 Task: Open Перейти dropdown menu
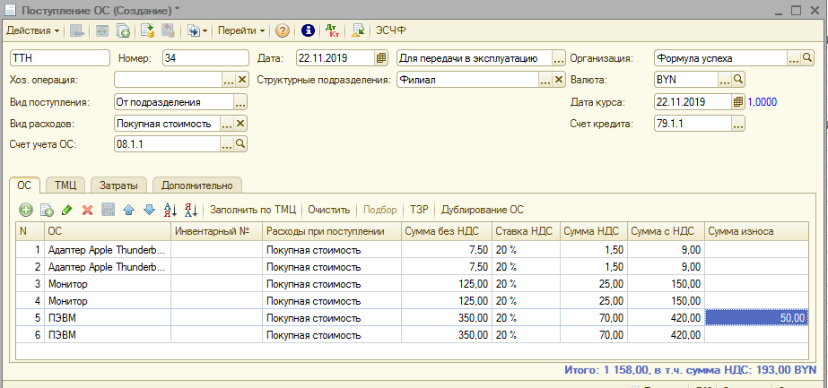tap(241, 30)
